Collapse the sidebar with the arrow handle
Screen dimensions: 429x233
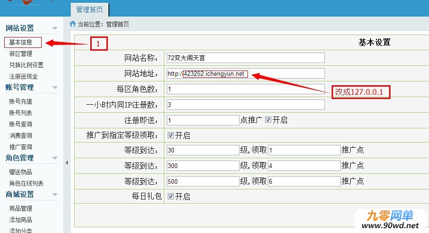click(67, 162)
